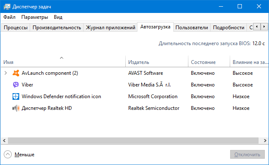Click the Avast AvLaunch component icon
This screenshot has width=269, height=165.
pos(16,73)
